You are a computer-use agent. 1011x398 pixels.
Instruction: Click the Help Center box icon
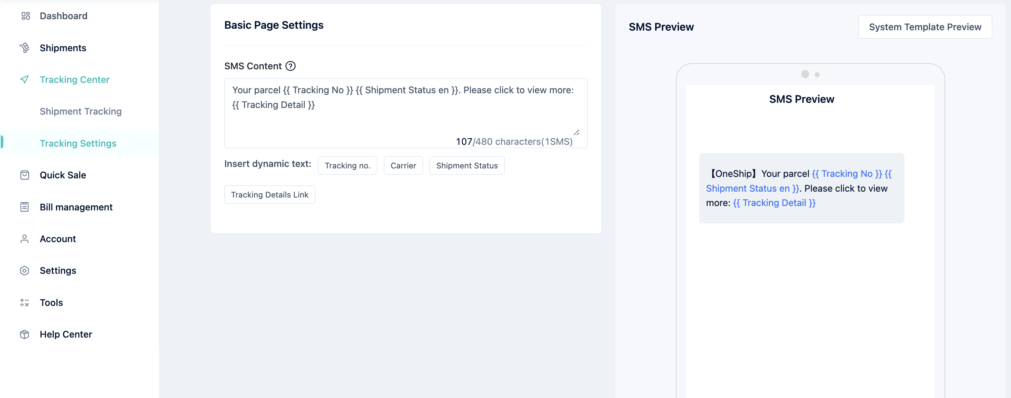(24, 334)
